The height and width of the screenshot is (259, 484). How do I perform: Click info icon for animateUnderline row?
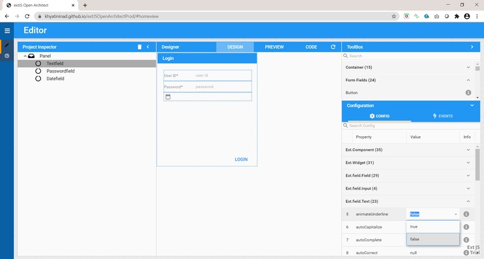tap(467, 214)
